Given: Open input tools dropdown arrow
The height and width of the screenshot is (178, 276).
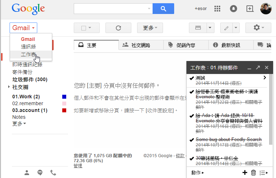Looking at the screenshot, I should click(x=236, y=28).
